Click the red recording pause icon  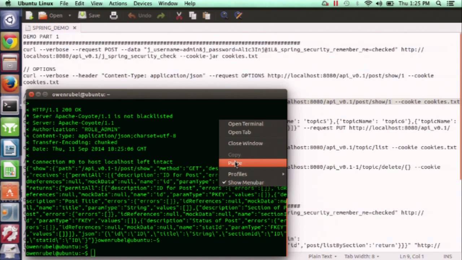[336, 4]
